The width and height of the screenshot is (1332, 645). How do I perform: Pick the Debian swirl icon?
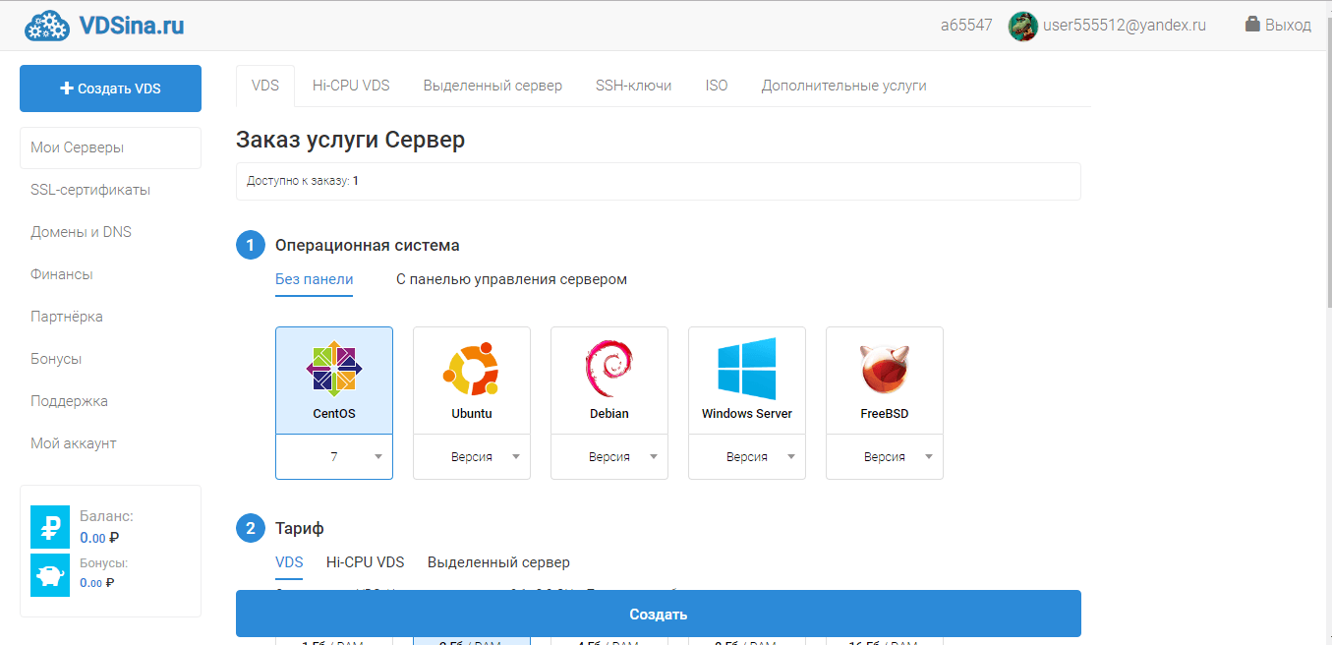click(609, 368)
